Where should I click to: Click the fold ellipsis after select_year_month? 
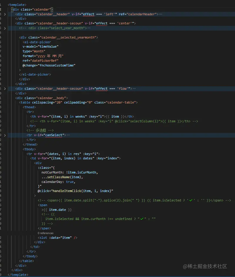(x=89, y=28)
